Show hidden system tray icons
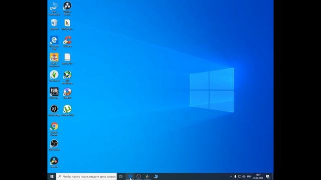 pos(231,176)
